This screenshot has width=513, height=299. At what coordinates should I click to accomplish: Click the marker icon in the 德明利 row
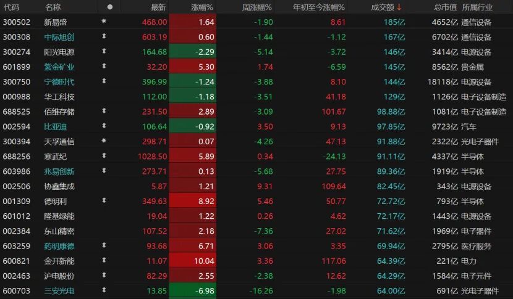coord(104,201)
